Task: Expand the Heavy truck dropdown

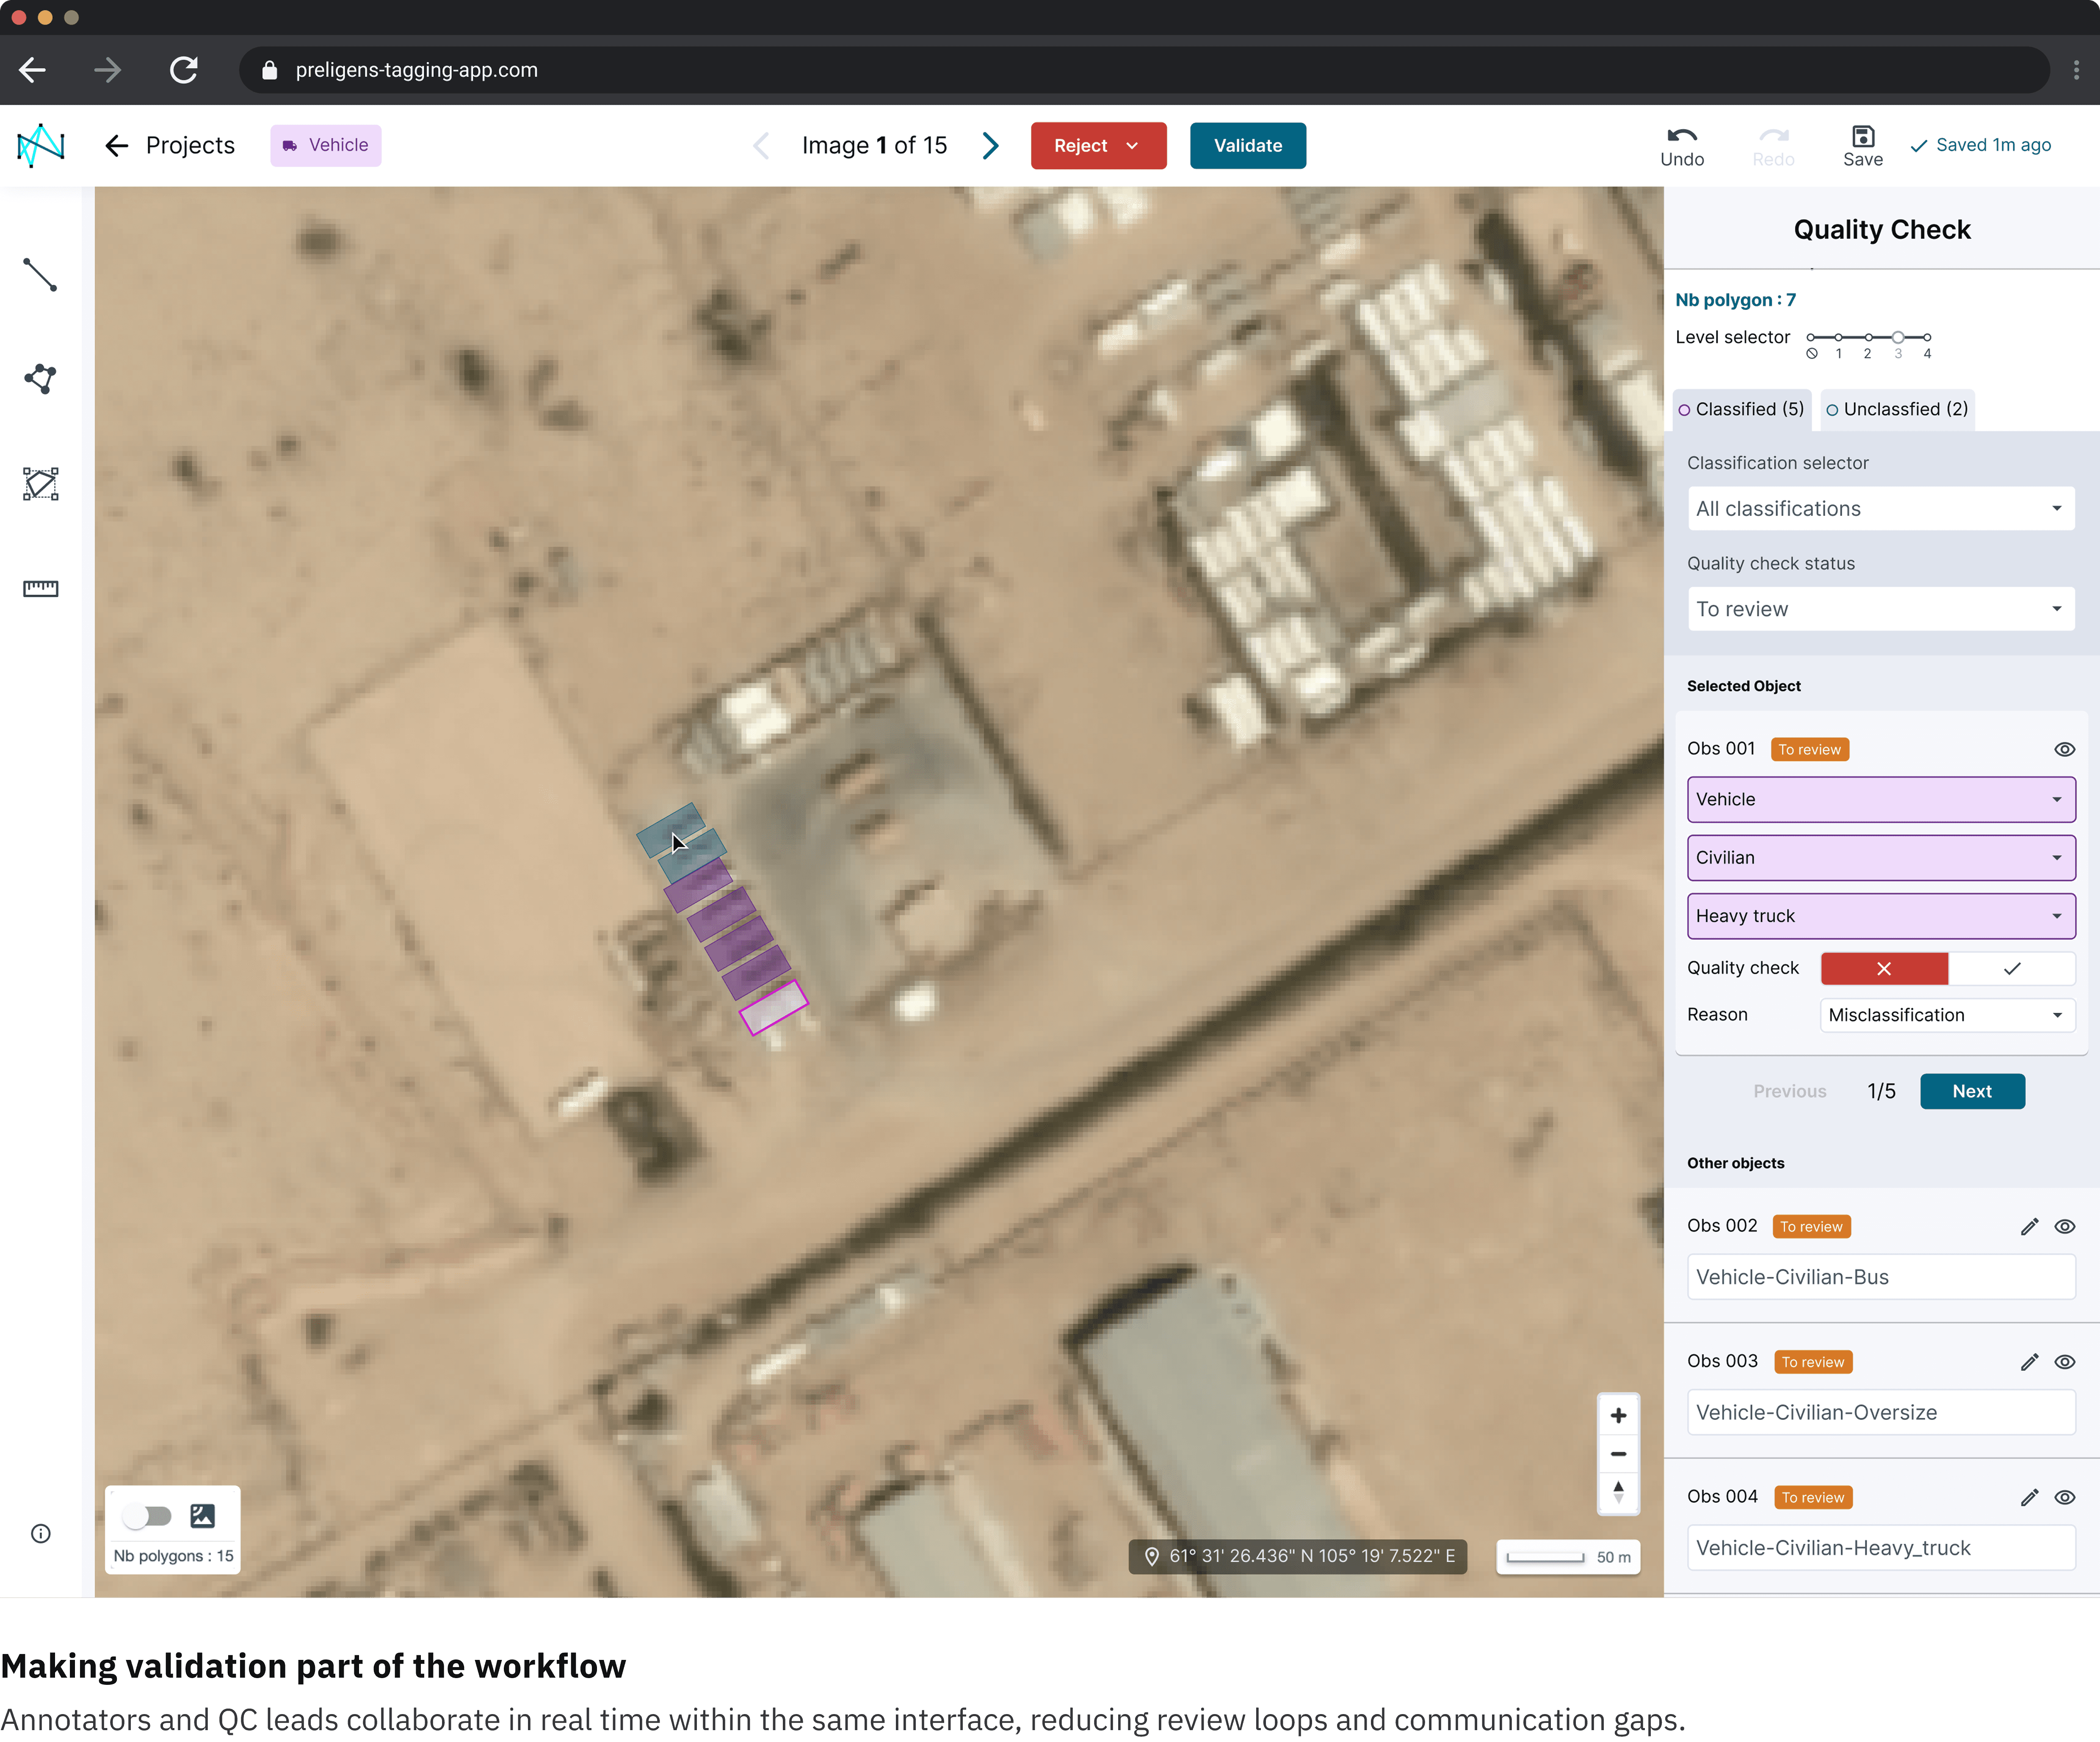Action: (x=1880, y=915)
